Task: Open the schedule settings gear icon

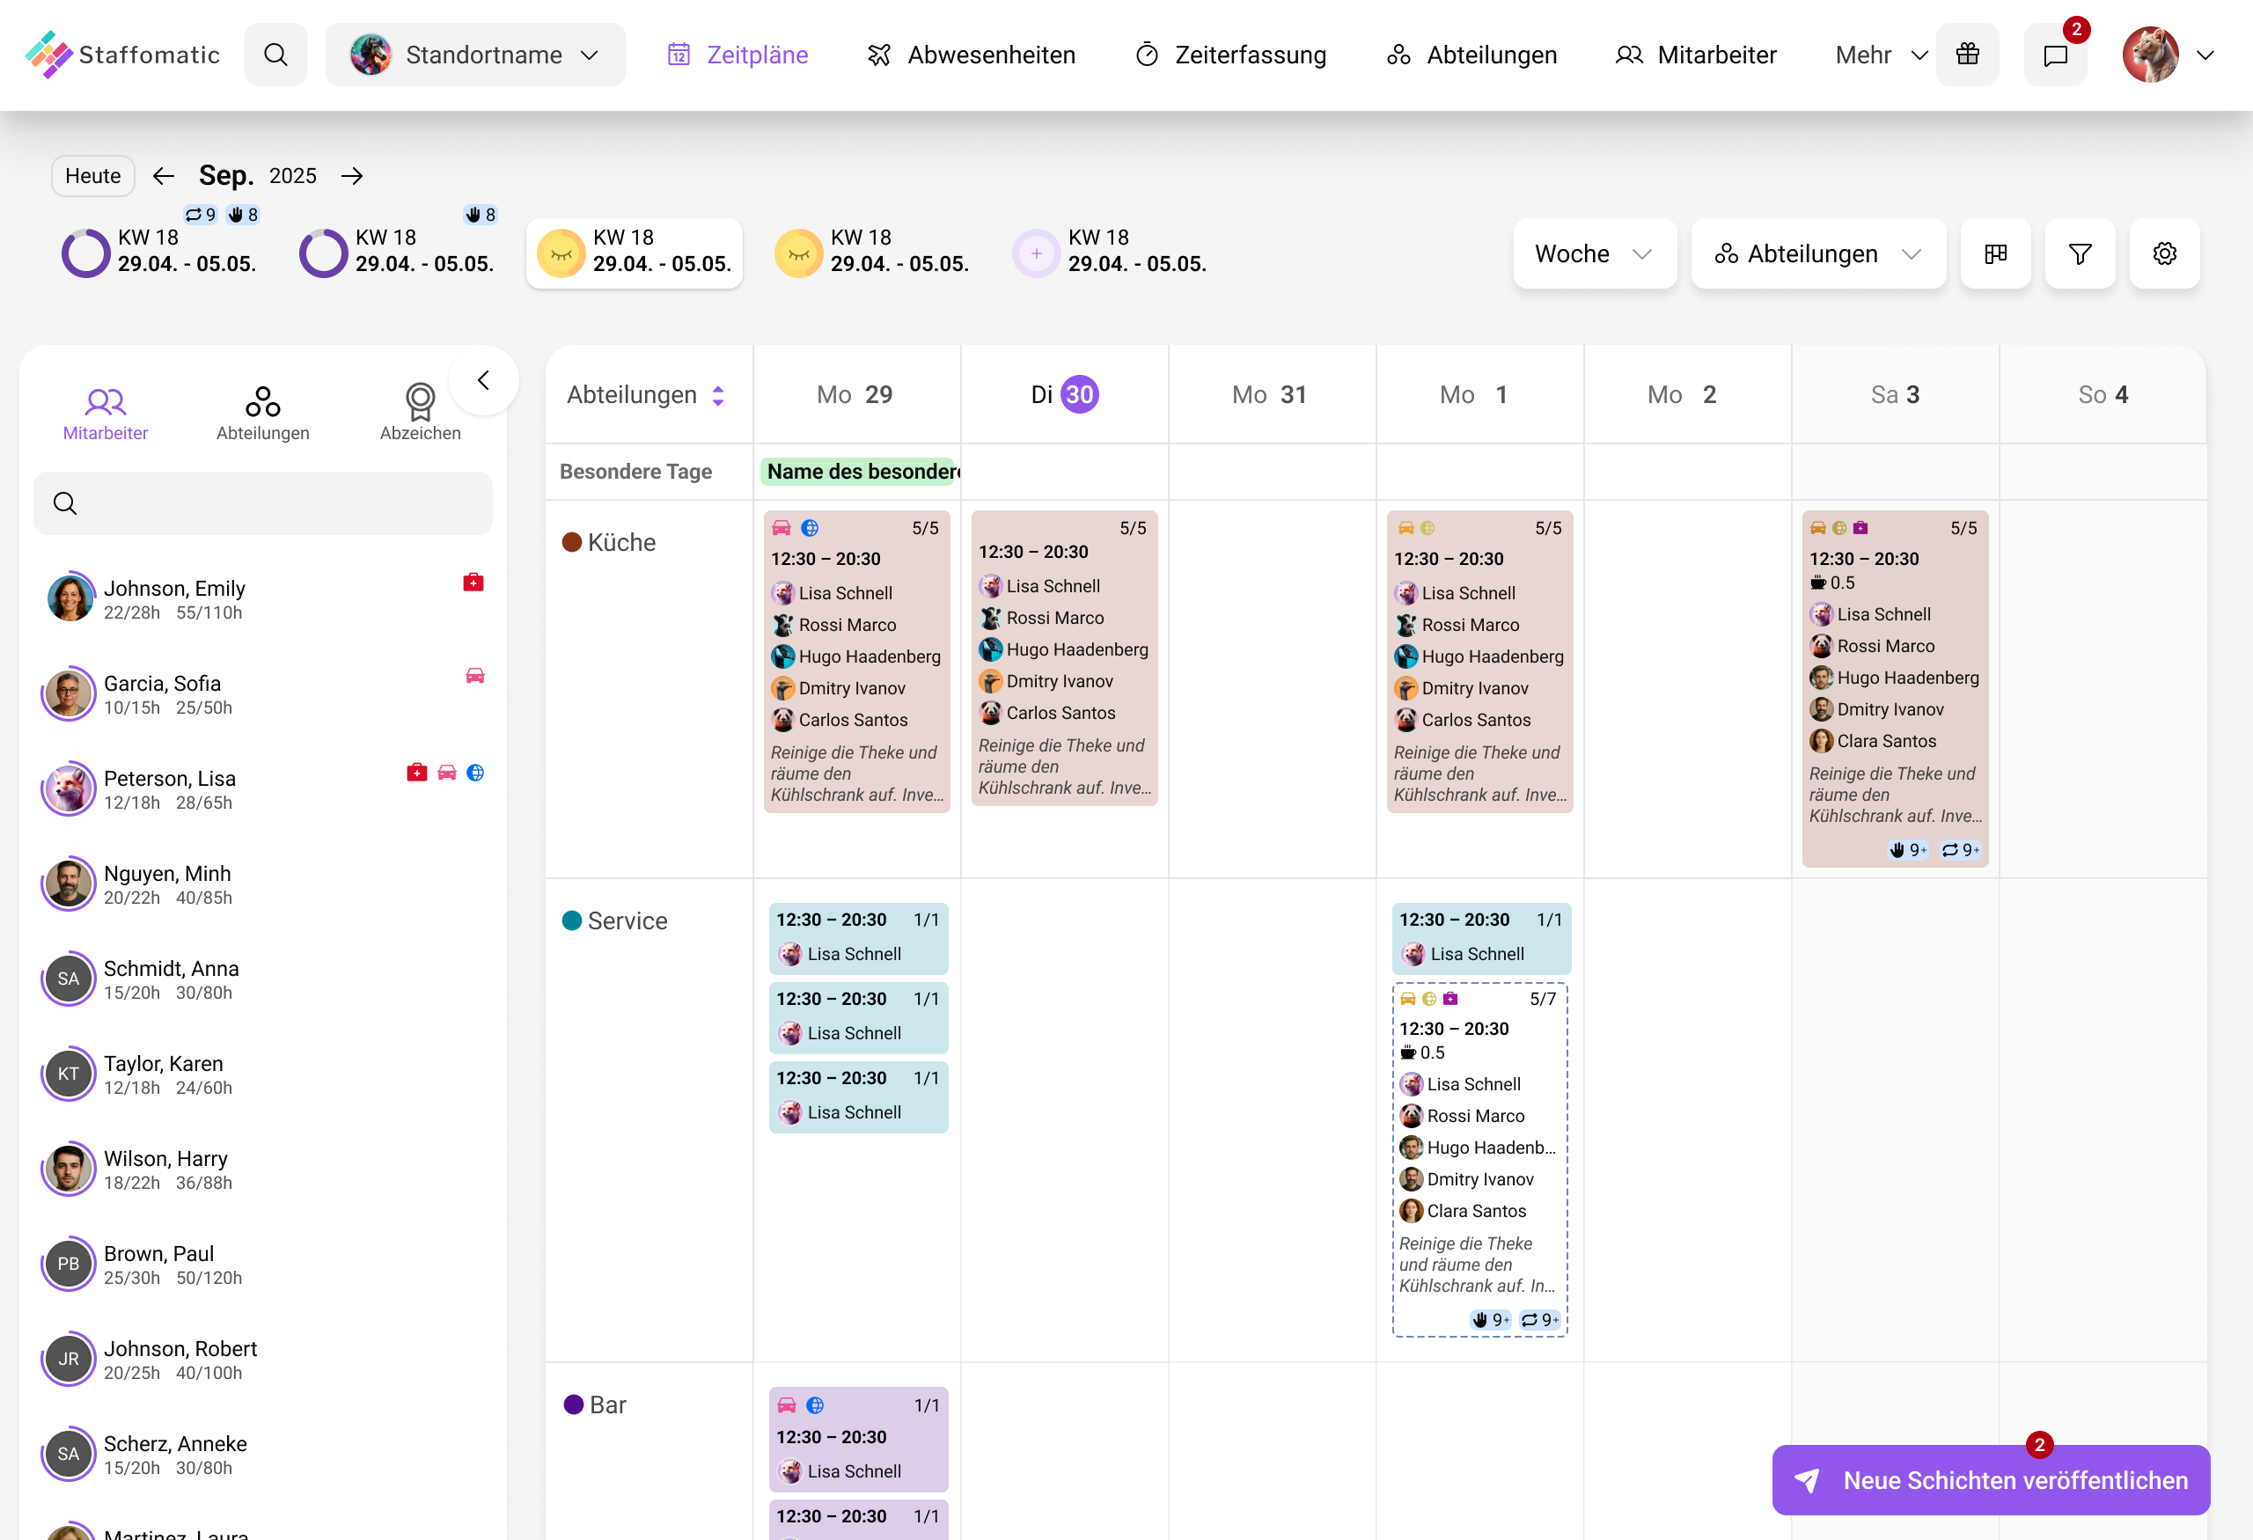Action: click(x=2165, y=254)
